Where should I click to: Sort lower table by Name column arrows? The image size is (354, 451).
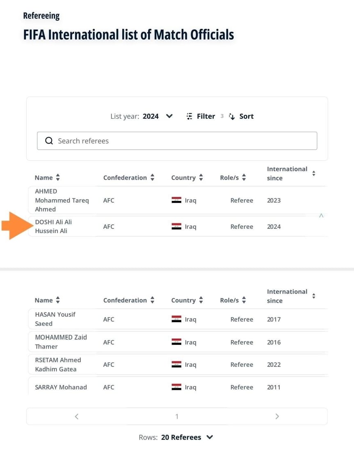point(58,300)
